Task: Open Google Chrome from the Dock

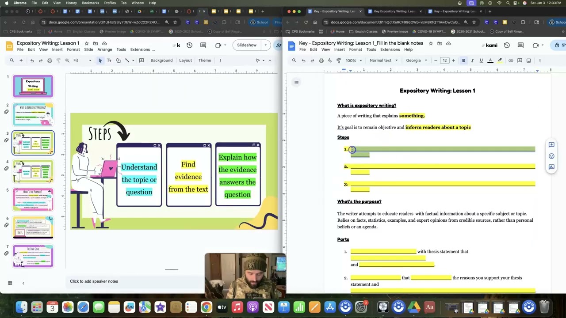Action: click(207, 307)
